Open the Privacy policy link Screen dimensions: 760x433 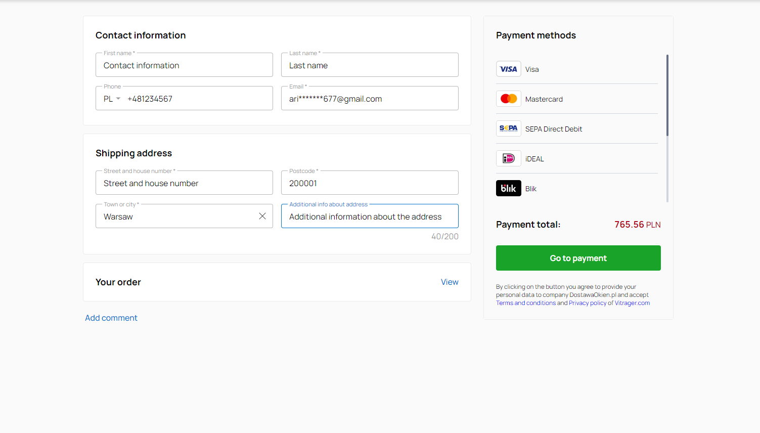(x=588, y=302)
